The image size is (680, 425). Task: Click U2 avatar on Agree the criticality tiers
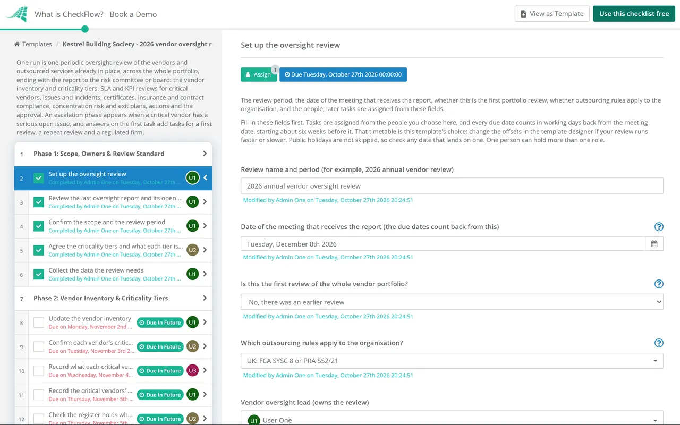point(192,250)
